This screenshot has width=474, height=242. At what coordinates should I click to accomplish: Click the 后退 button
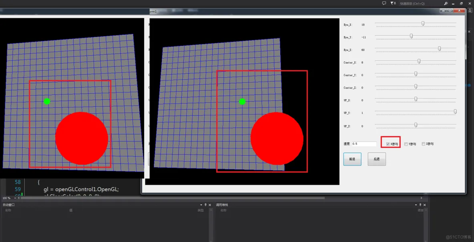pyautogui.click(x=377, y=159)
